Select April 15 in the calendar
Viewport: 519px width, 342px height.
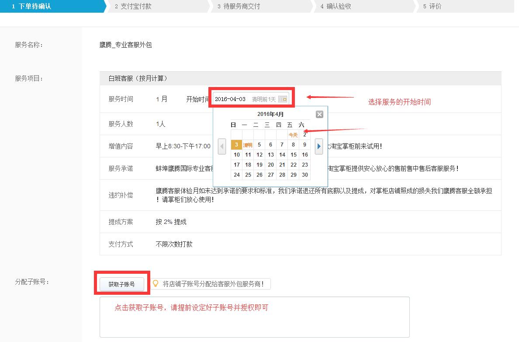click(294, 155)
